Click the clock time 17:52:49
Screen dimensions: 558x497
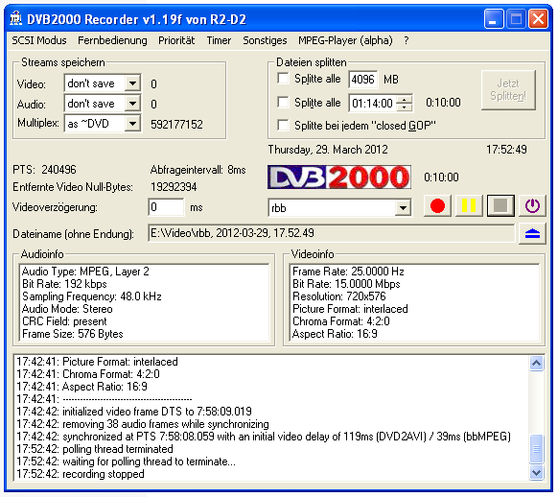pos(506,149)
